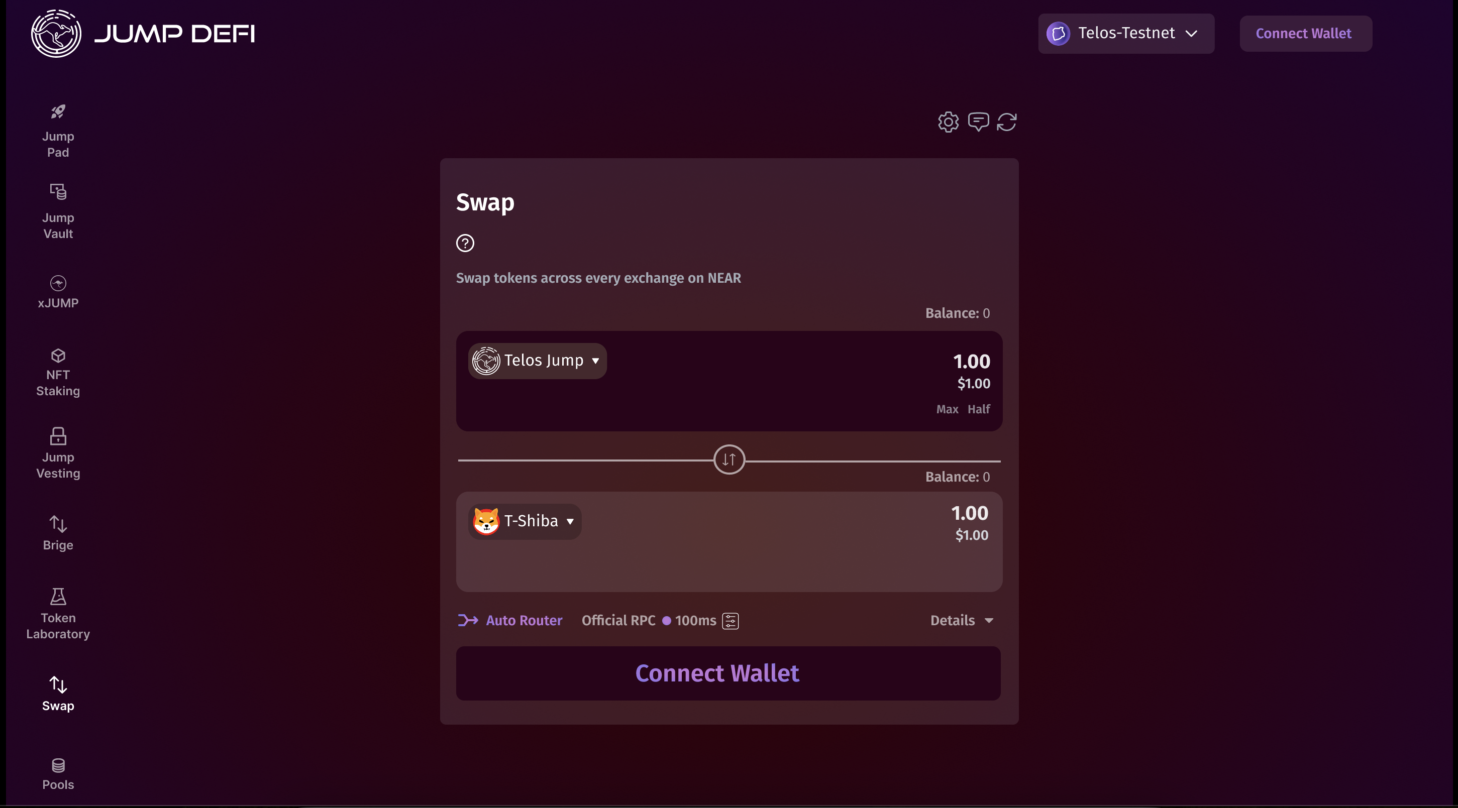Click the refresh quote icon

click(1007, 122)
